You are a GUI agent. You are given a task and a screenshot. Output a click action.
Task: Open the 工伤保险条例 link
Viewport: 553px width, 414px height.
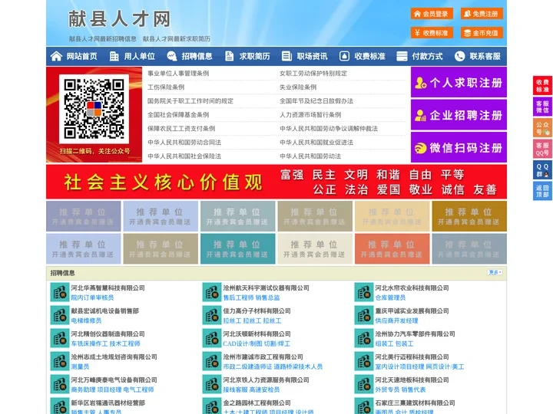tap(166, 87)
